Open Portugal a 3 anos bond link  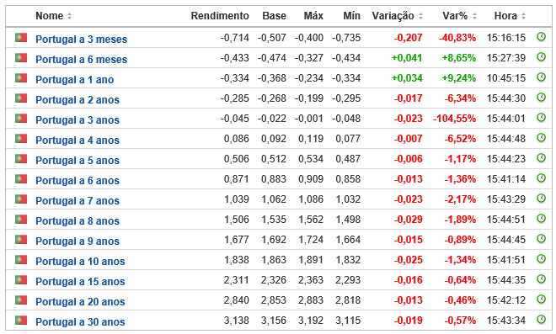[78, 119]
